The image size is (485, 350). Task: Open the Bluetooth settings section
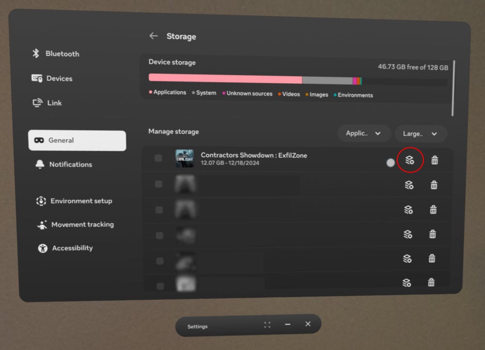(56, 53)
